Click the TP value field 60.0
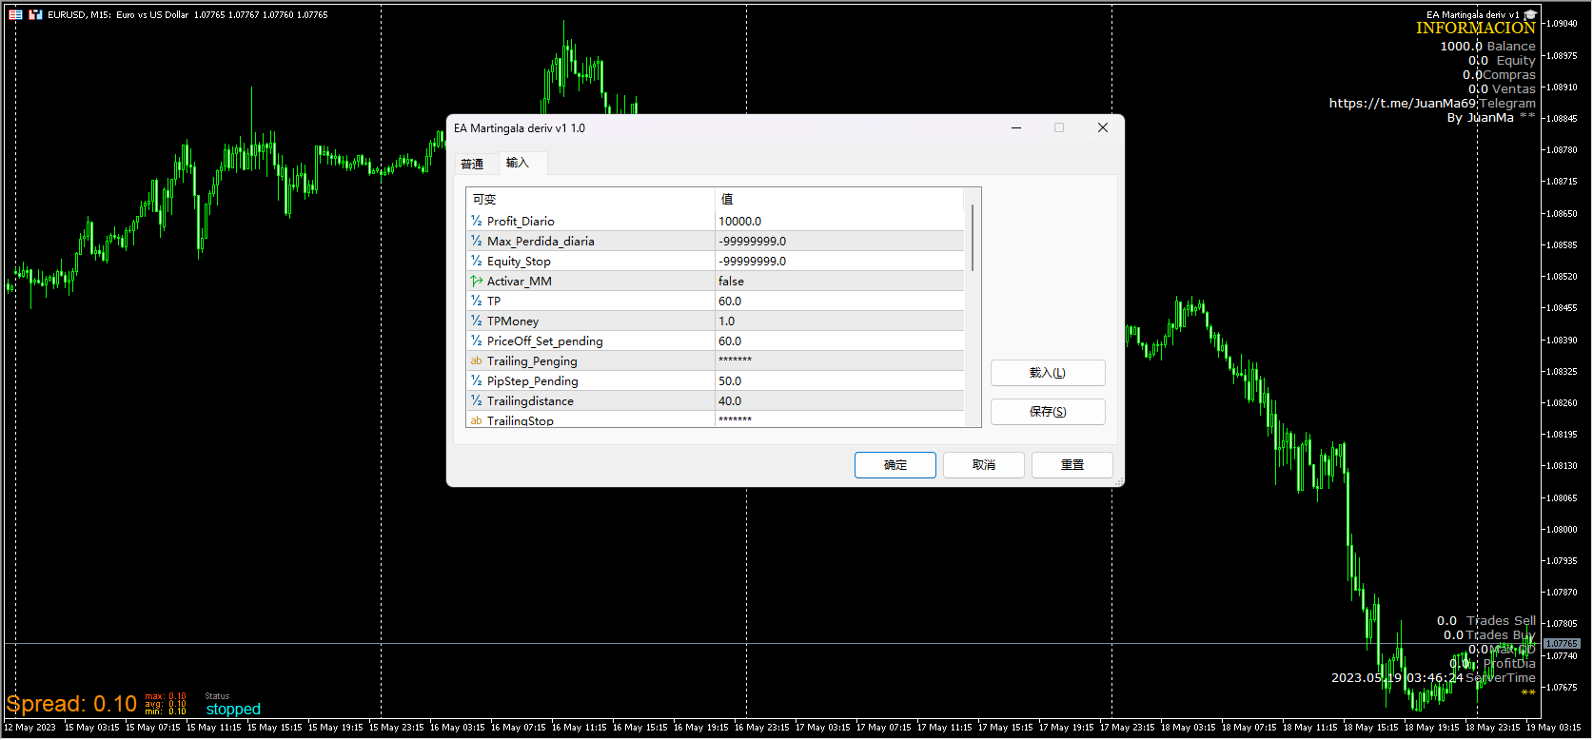The image size is (1593, 740). click(837, 302)
